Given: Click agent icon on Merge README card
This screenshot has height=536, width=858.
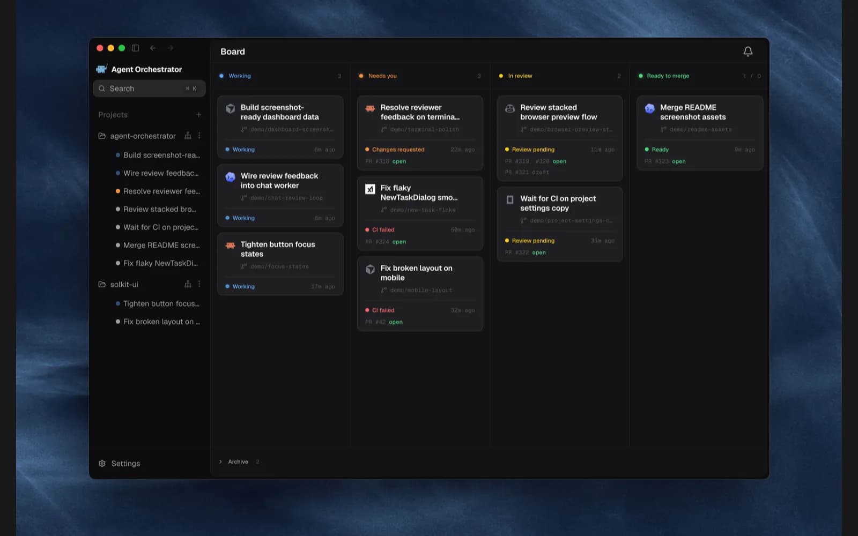Looking at the screenshot, I should click(x=649, y=108).
